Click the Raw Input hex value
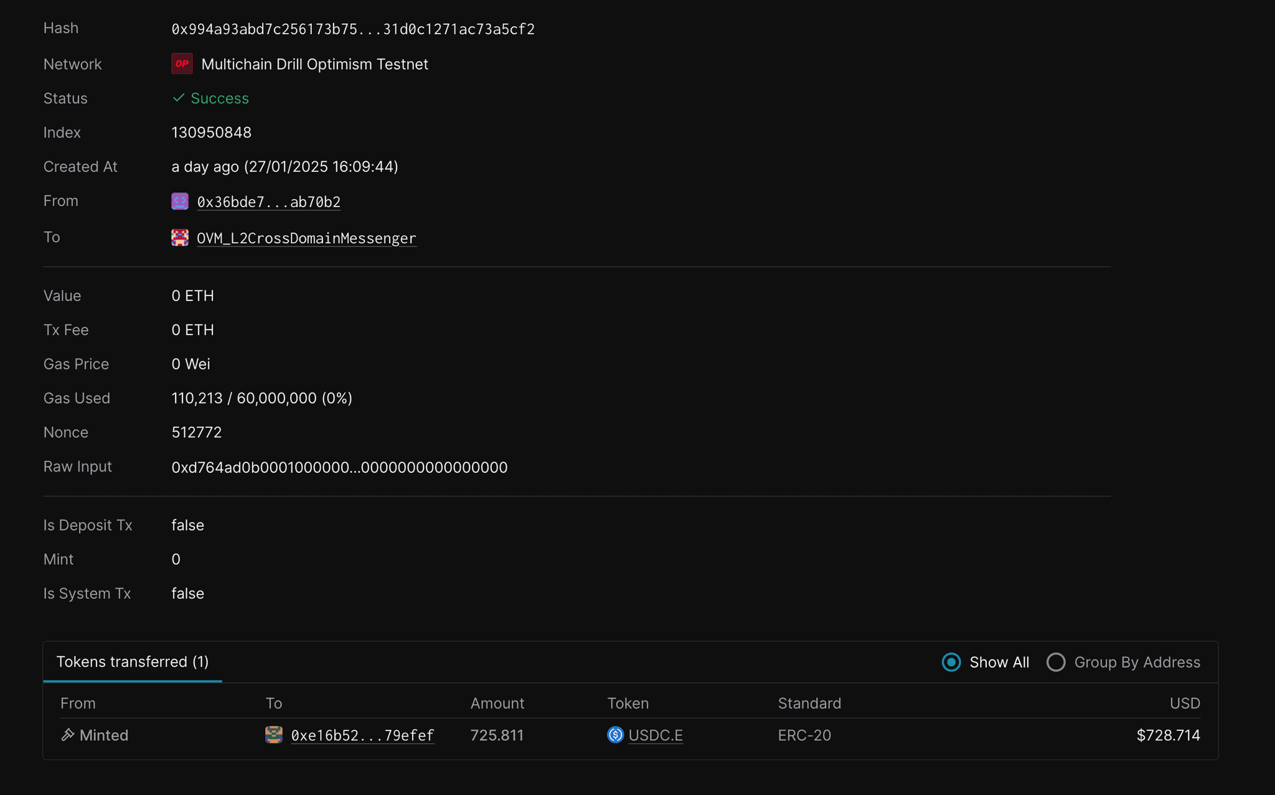This screenshot has width=1275, height=795. [339, 467]
